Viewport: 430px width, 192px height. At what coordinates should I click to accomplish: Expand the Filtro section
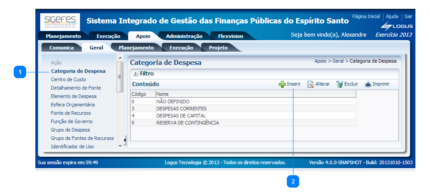tap(136, 74)
